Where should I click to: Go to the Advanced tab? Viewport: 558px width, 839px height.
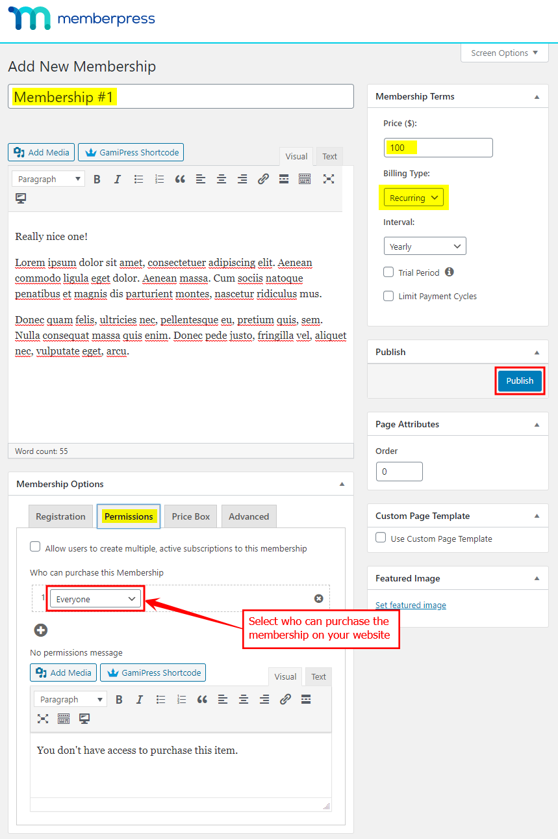249,516
